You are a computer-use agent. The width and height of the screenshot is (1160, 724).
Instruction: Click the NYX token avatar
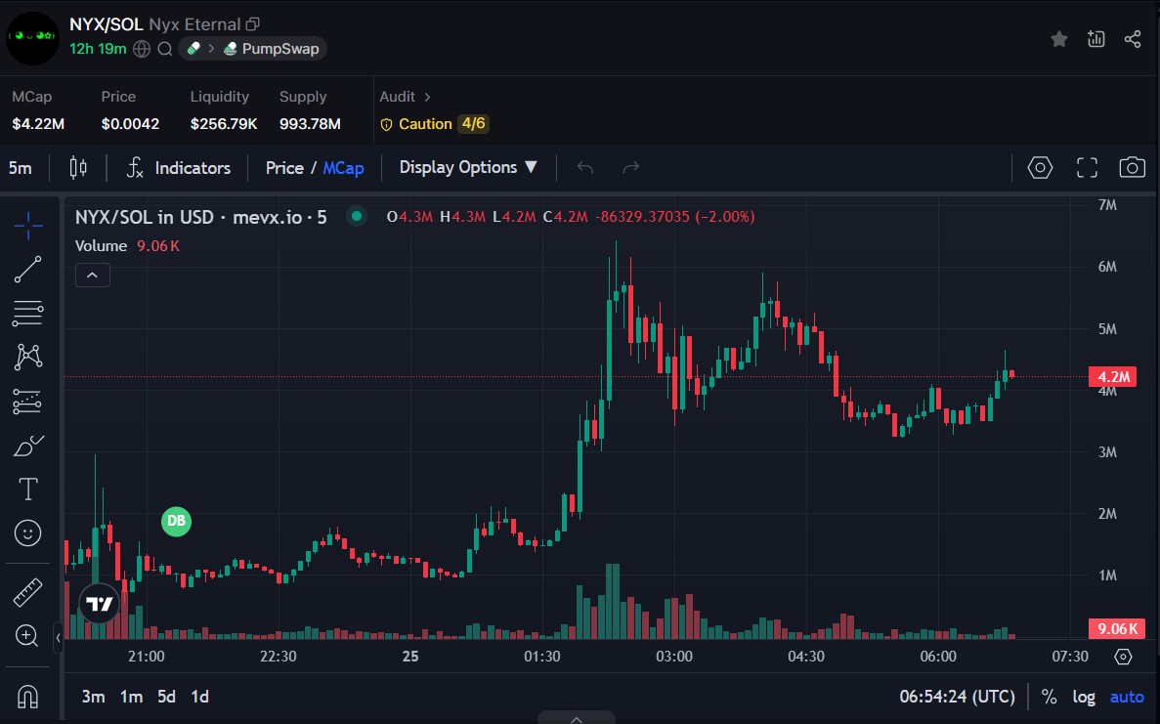32,38
